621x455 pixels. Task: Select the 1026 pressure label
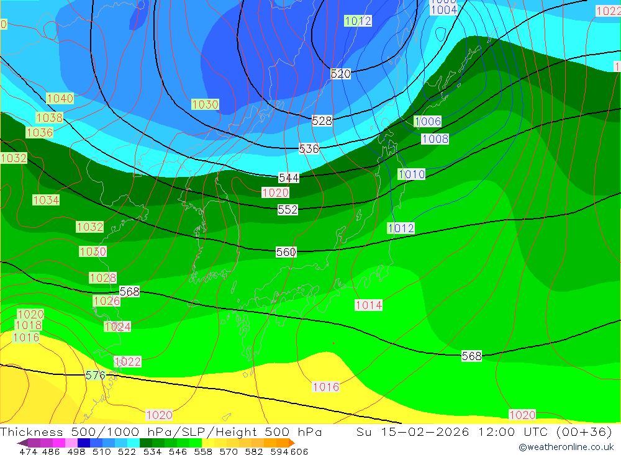(x=107, y=300)
